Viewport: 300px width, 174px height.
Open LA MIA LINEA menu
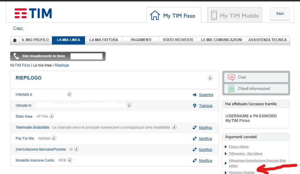(68, 40)
